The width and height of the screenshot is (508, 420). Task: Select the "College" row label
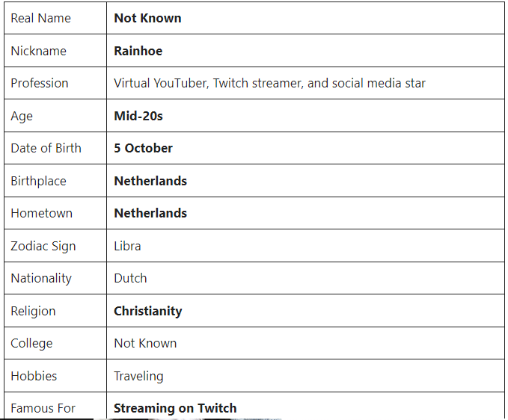pos(31,343)
